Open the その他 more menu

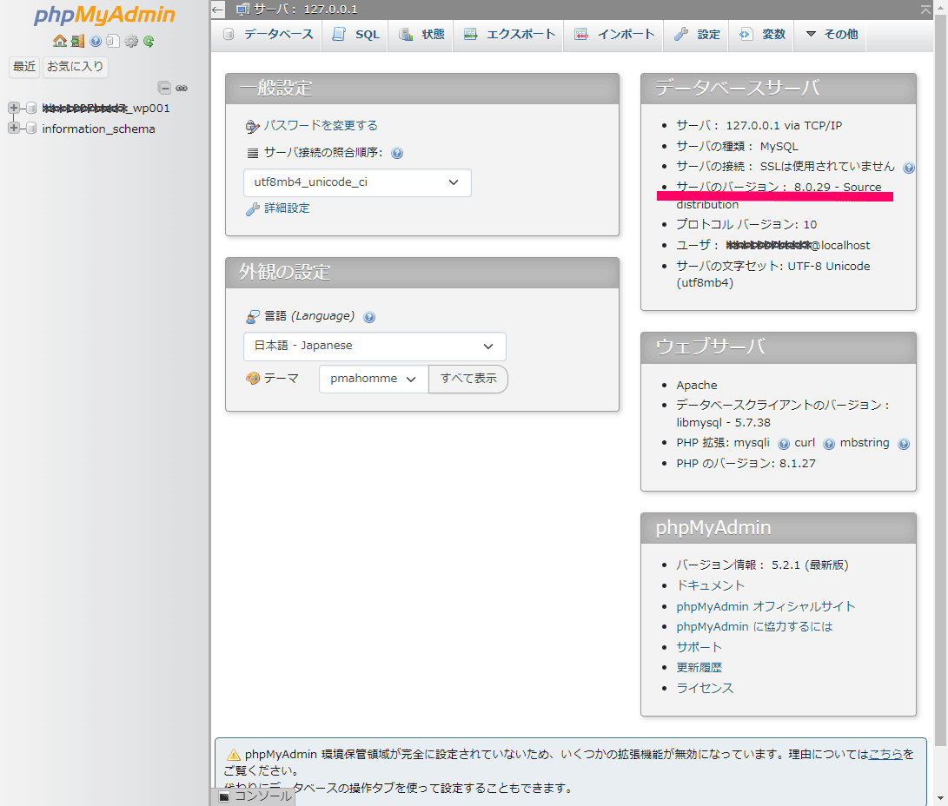832,35
